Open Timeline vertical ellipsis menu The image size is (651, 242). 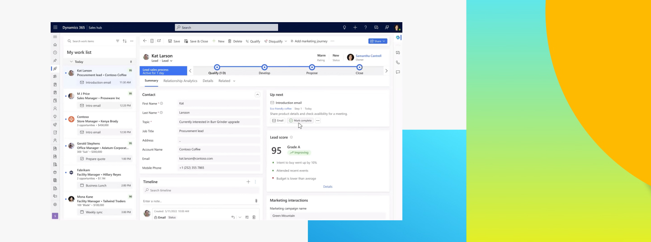(255, 182)
